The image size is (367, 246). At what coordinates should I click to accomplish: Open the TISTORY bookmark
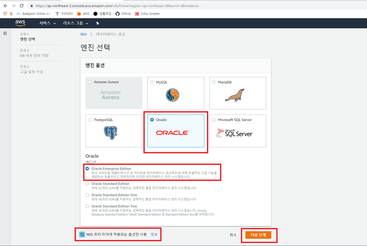pos(64,14)
